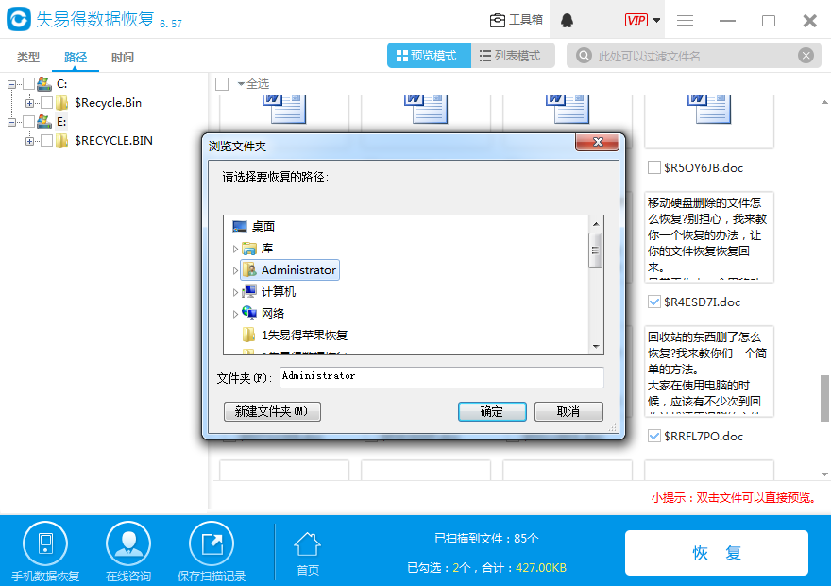
Task: Click the preview pane scroll-up arrow
Action: [824, 102]
